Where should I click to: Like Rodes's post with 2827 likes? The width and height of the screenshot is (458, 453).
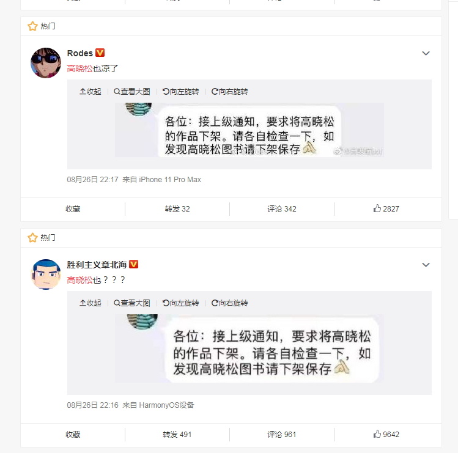[386, 208]
